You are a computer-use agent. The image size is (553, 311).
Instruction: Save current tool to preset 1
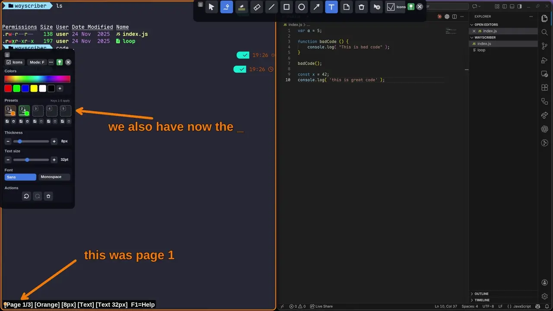tap(7, 121)
